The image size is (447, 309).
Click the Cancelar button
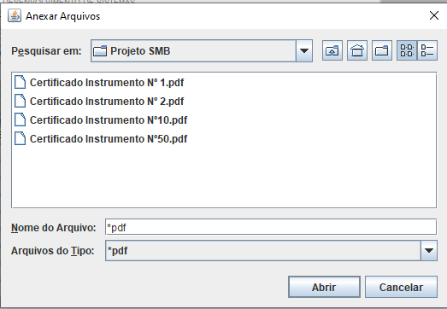tap(401, 287)
